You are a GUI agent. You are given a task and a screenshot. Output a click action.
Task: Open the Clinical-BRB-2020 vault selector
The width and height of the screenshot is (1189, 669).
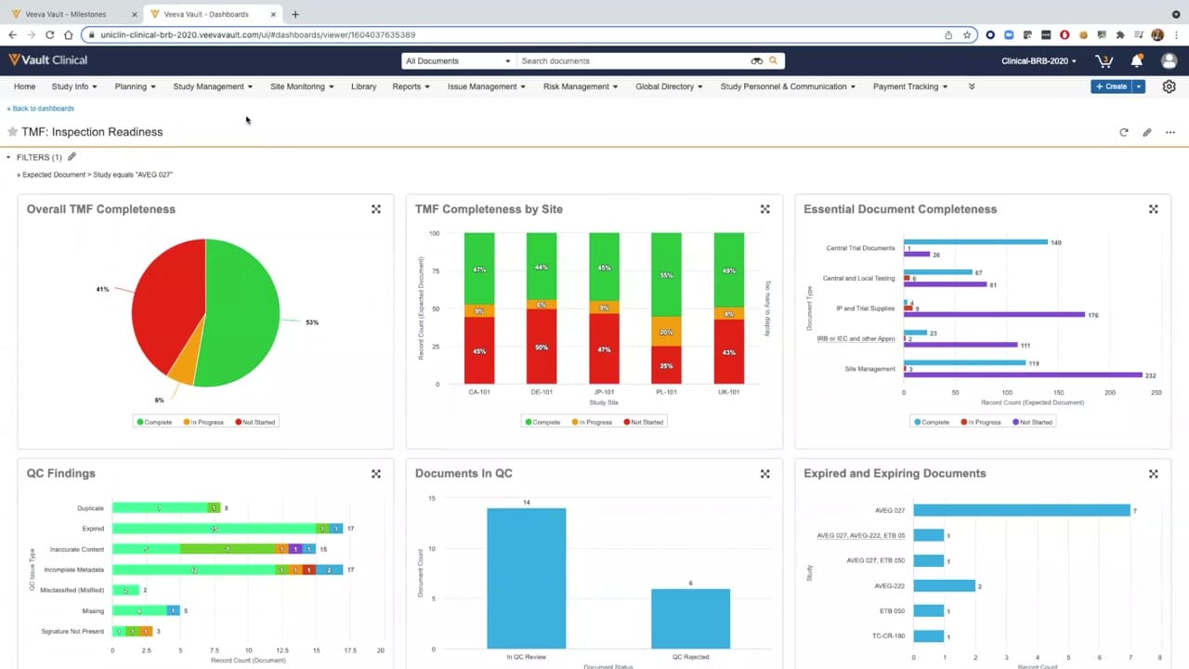tap(1039, 61)
